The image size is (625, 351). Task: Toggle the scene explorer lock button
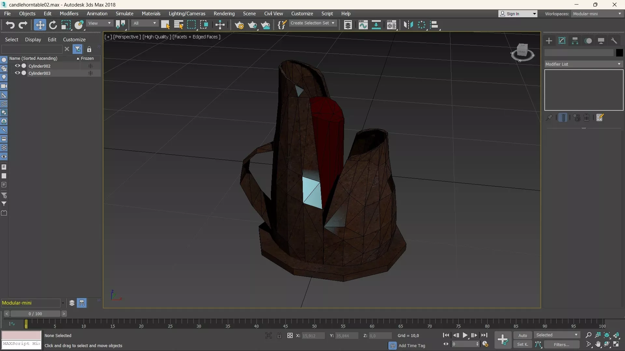[89, 49]
